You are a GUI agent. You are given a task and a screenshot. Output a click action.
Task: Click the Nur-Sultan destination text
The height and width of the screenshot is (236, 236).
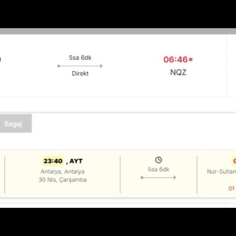[x=221, y=171]
